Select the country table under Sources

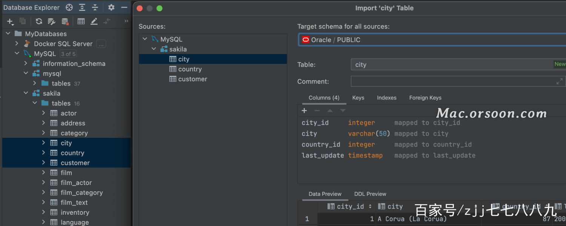tap(189, 69)
